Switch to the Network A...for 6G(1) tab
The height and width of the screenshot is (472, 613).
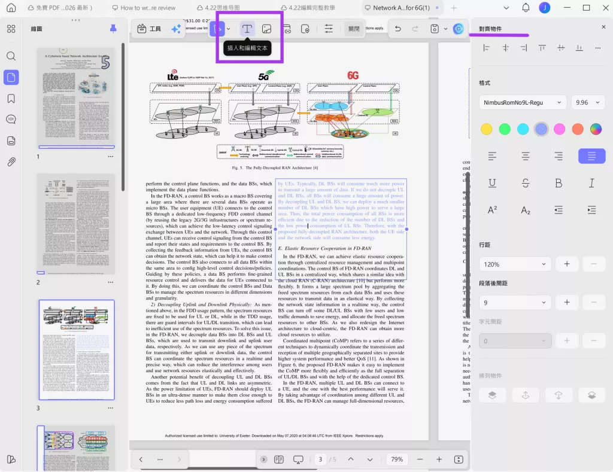pyautogui.click(x=401, y=8)
